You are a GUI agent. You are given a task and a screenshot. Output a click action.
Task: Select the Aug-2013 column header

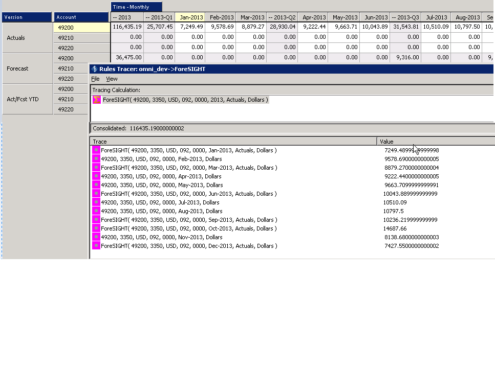coord(467,18)
